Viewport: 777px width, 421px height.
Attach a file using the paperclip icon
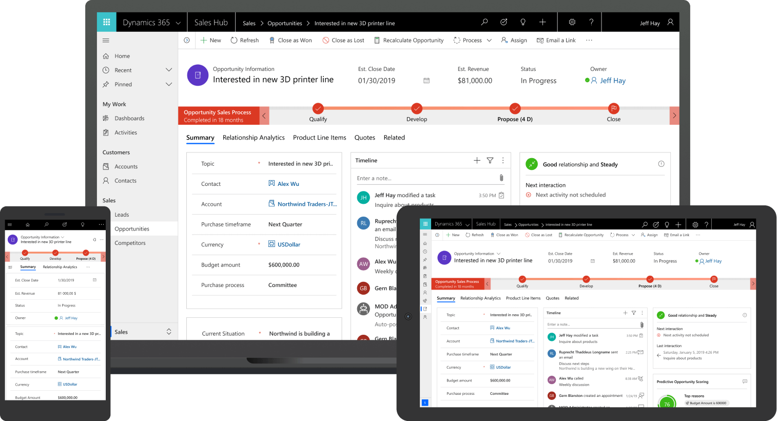pyautogui.click(x=502, y=178)
